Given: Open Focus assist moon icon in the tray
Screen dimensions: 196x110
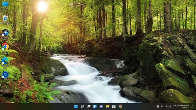Looking at the screenshot, I should click(192, 107).
